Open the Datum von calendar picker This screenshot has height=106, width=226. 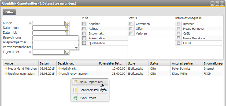tap(66, 28)
